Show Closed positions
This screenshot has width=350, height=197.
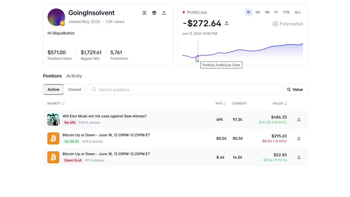75,90
